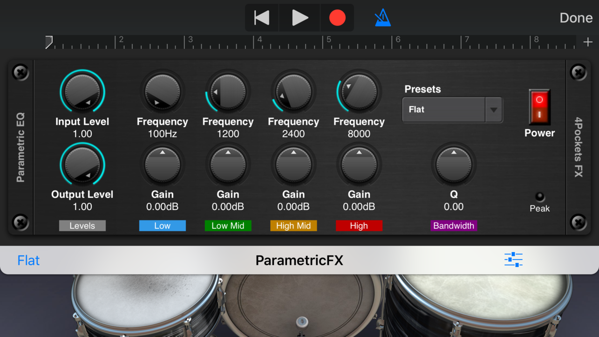The height and width of the screenshot is (337, 599).
Task: Open the sliders controls view icon
Action: (x=513, y=259)
